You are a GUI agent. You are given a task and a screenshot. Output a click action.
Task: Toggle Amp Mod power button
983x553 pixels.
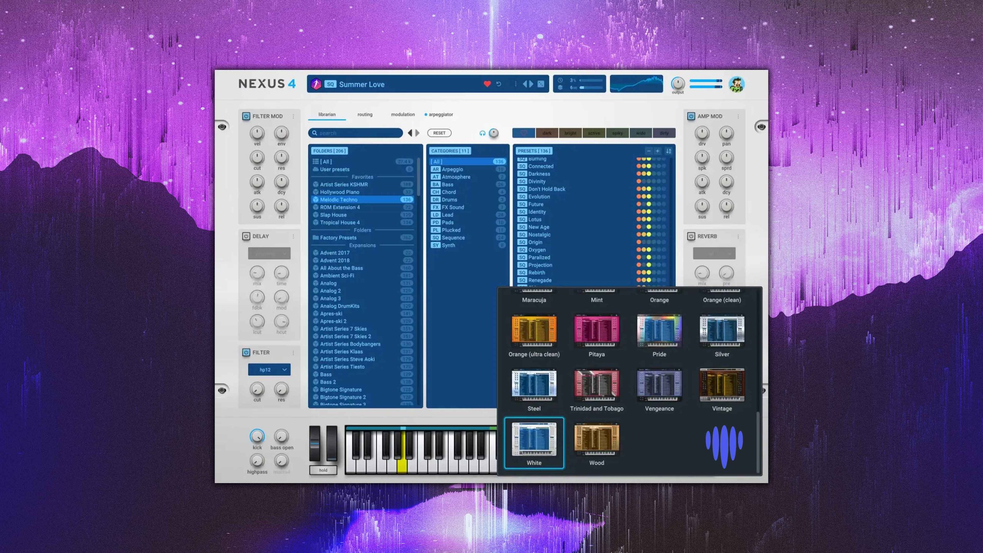(x=691, y=116)
